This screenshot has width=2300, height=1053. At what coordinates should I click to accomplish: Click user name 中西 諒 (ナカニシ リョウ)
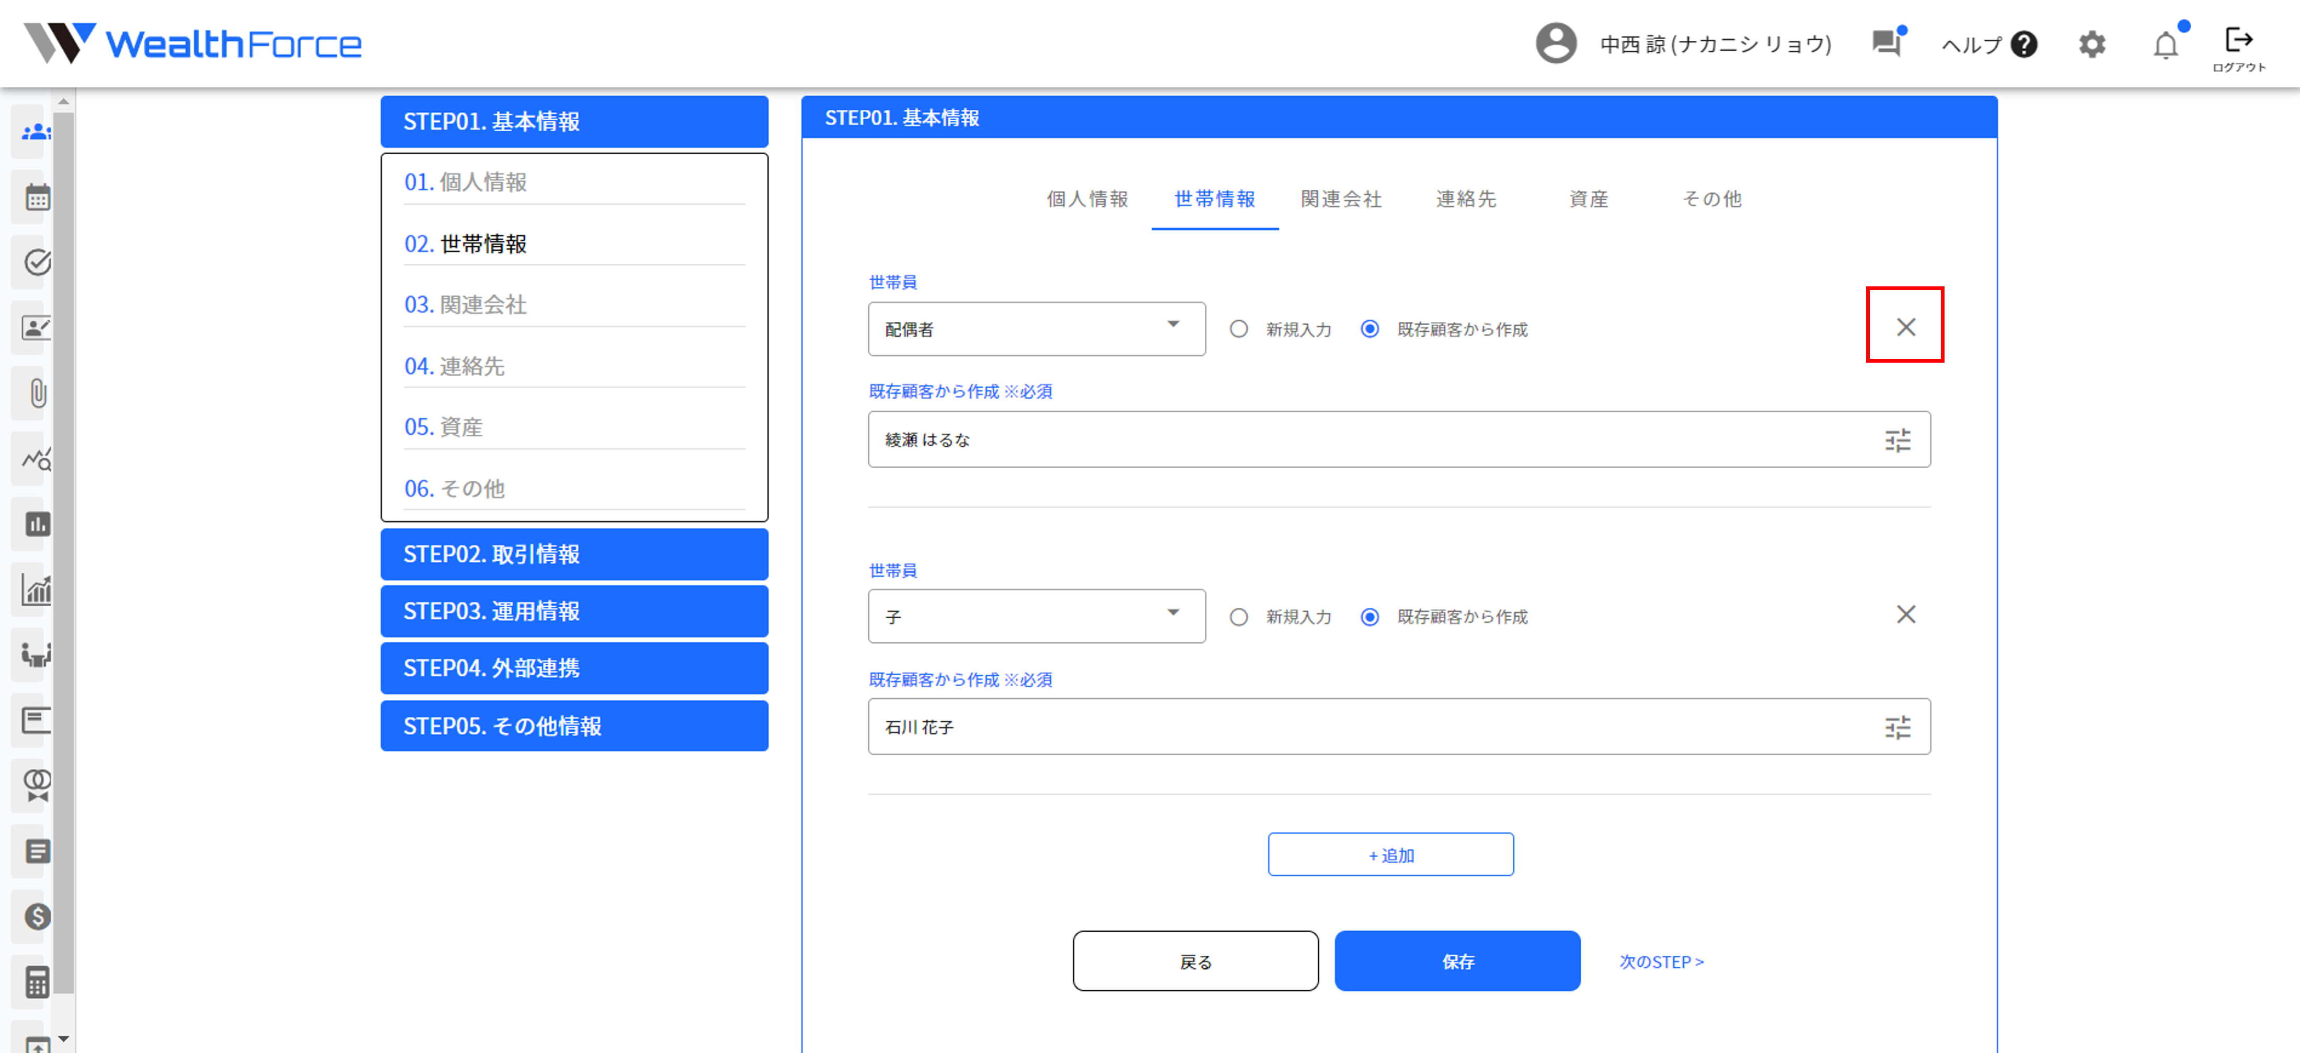[1715, 44]
